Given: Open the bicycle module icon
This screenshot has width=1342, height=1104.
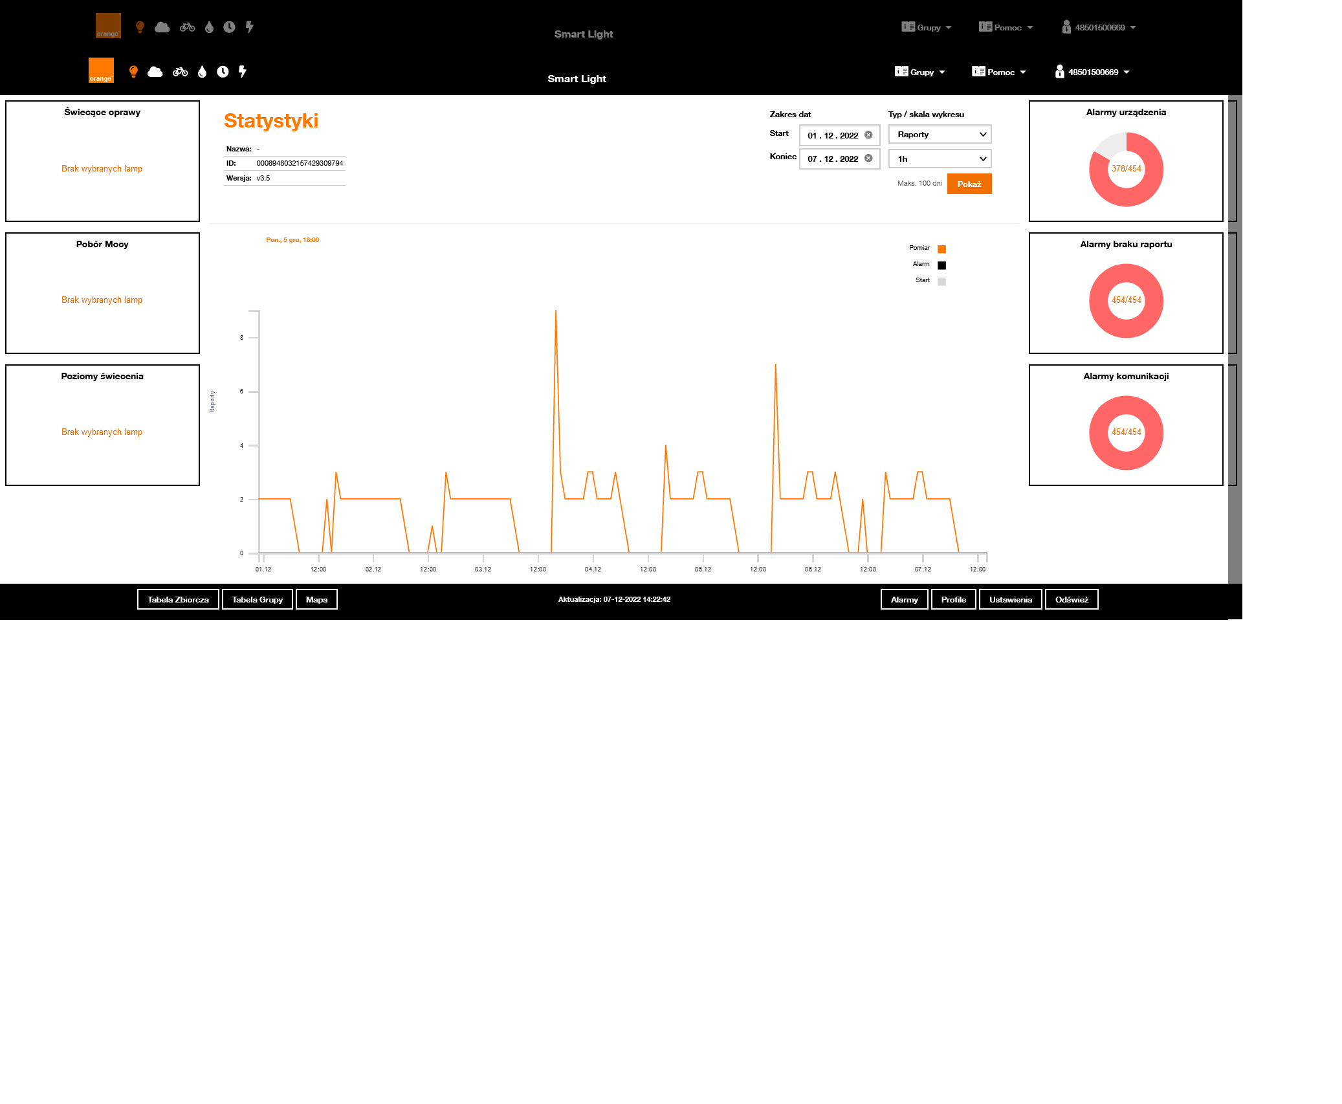Looking at the screenshot, I should click(x=180, y=71).
